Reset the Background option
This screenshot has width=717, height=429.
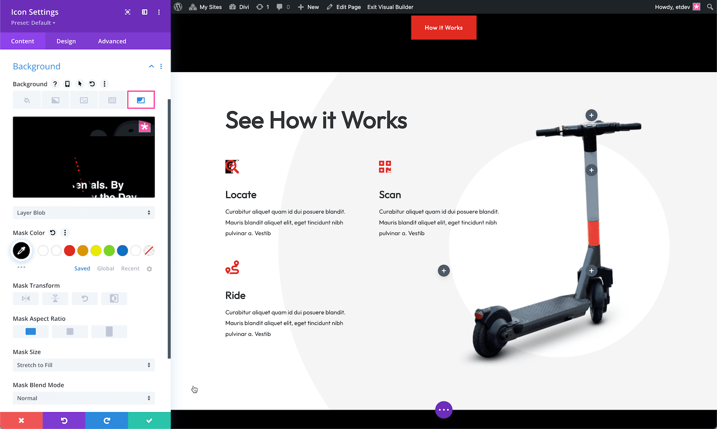[x=92, y=84]
